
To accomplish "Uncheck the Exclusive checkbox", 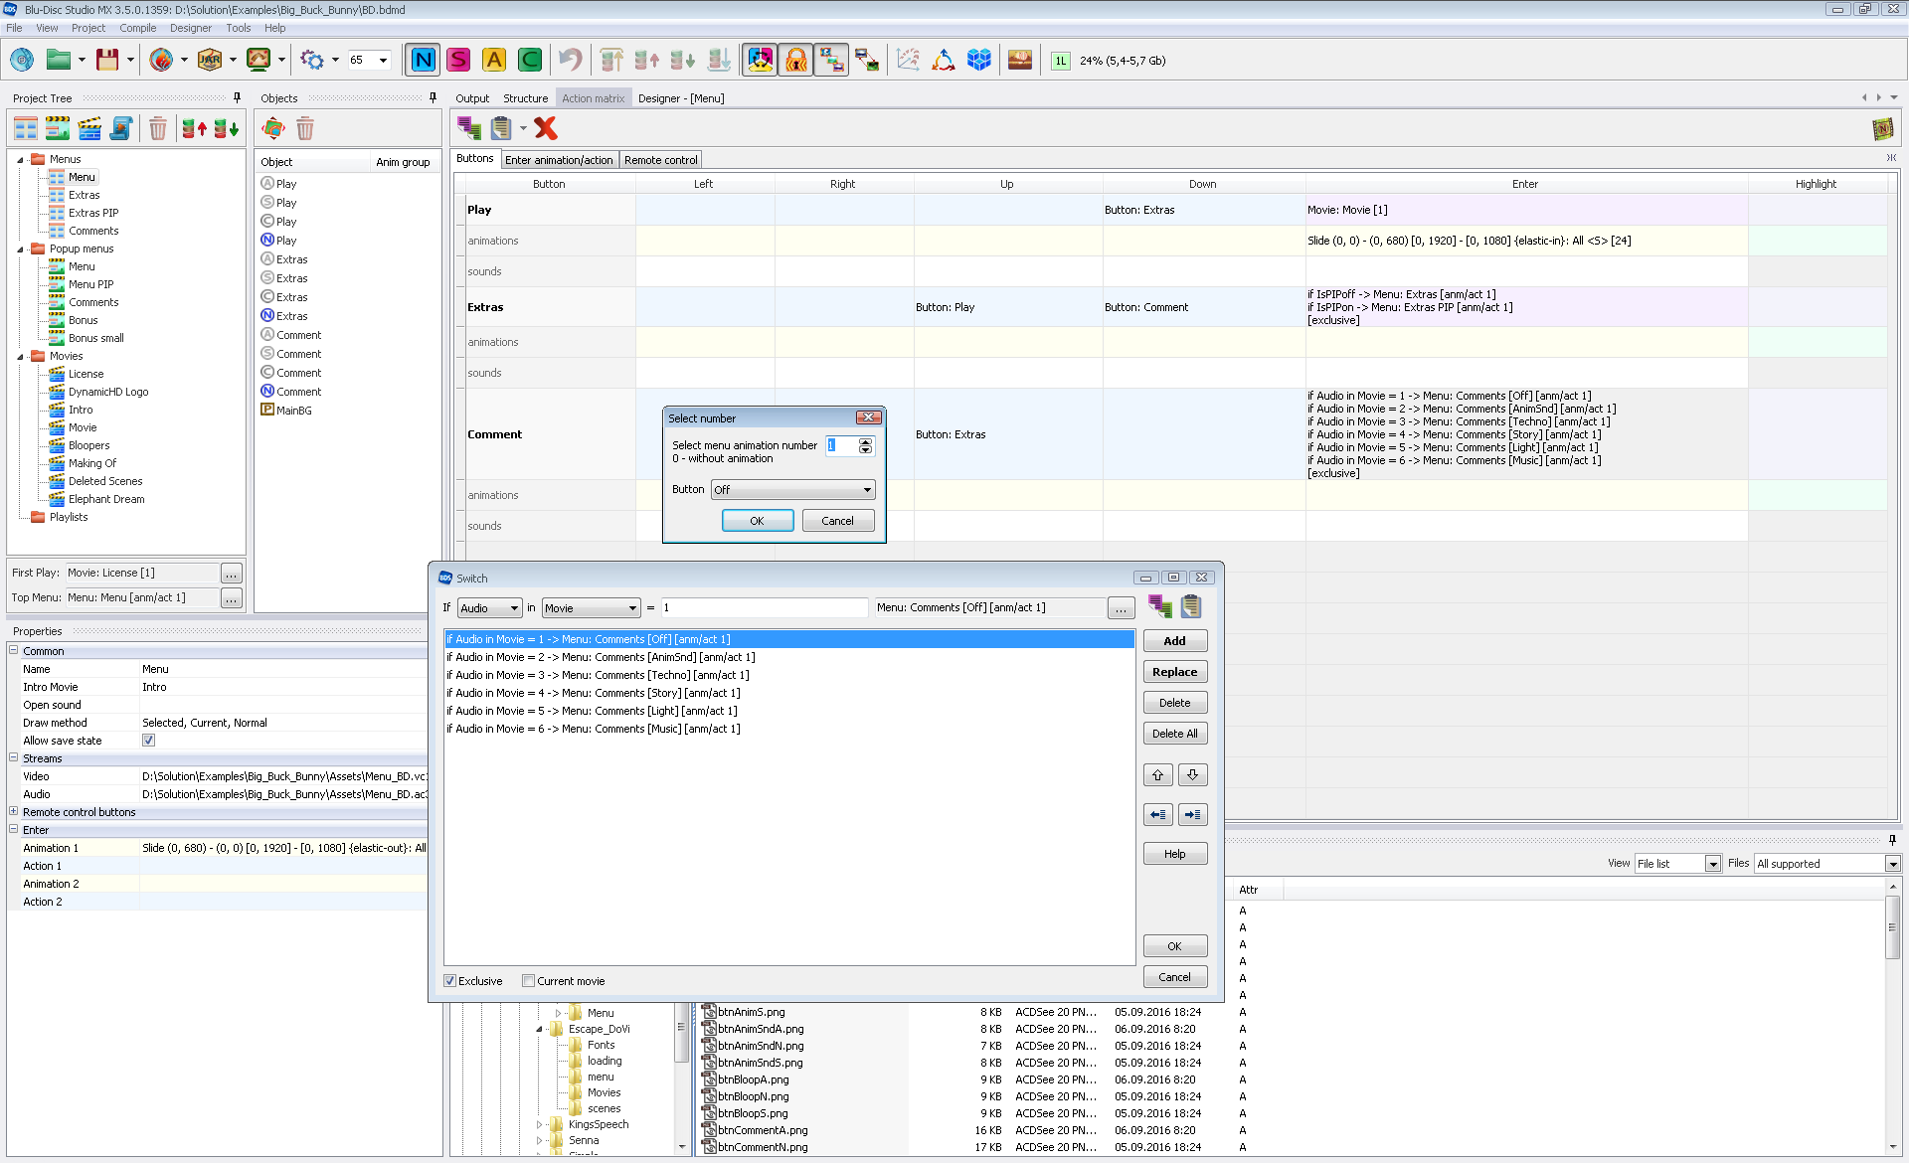I will [x=450, y=981].
